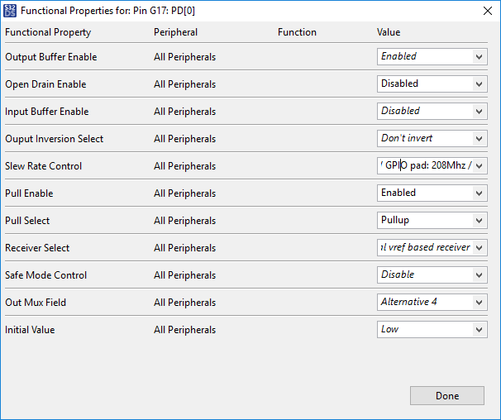This screenshot has width=501, height=420.
Task: Expand the Open Drain Enable dropdown
Action: click(479, 84)
